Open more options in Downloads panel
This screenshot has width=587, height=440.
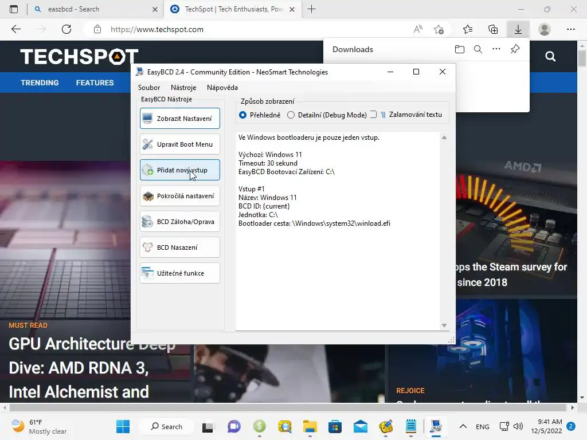[x=496, y=49]
